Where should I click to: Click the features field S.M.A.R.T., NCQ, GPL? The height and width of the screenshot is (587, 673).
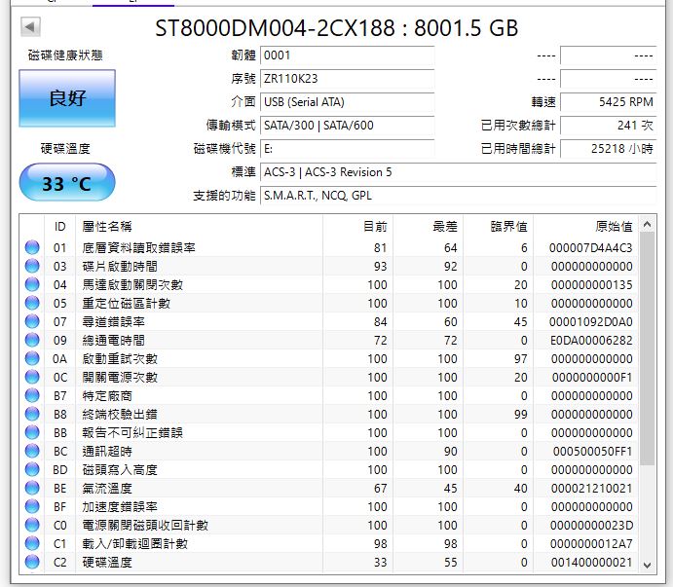click(x=459, y=196)
